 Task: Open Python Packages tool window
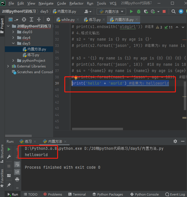[108, 194]
